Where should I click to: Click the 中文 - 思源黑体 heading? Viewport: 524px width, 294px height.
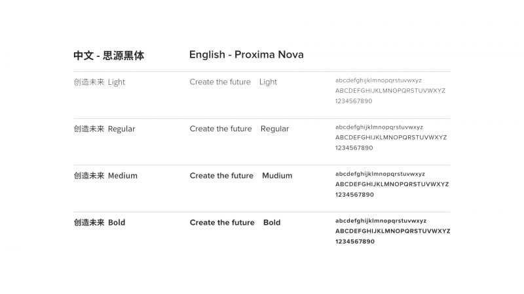(109, 56)
